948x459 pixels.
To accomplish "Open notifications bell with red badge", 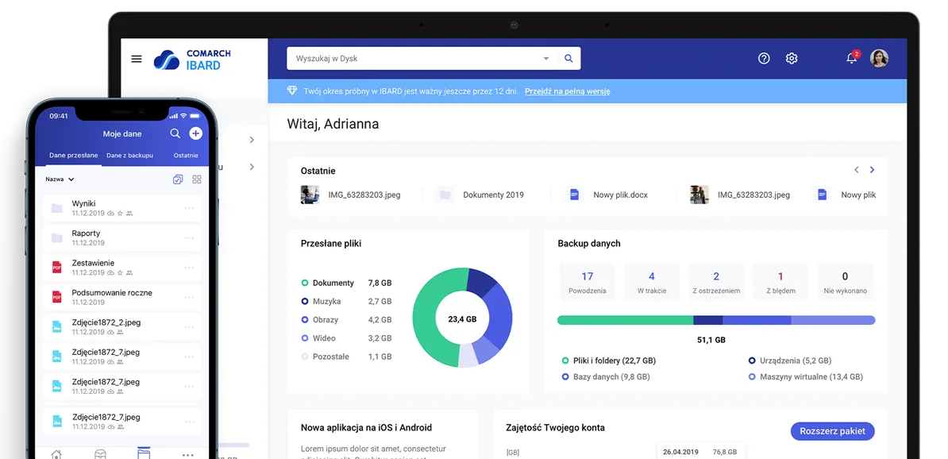I will [852, 57].
